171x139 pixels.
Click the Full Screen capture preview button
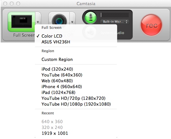click(21, 22)
